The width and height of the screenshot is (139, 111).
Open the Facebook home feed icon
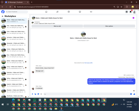pyautogui.click(x=46, y=12)
